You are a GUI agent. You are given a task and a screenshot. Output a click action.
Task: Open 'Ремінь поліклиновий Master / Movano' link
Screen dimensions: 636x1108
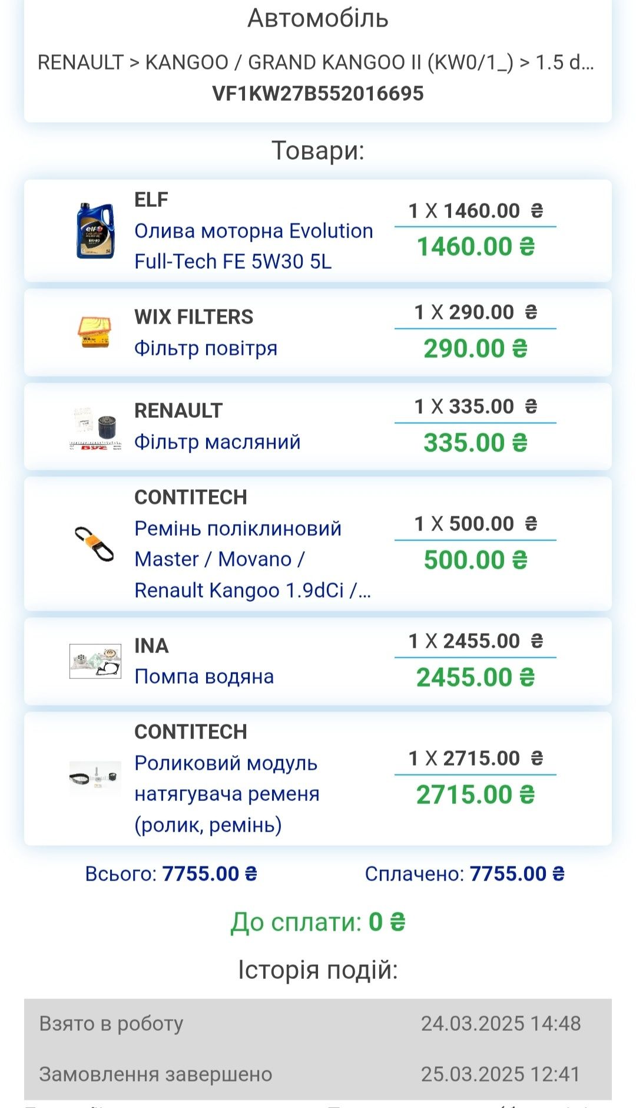(253, 559)
